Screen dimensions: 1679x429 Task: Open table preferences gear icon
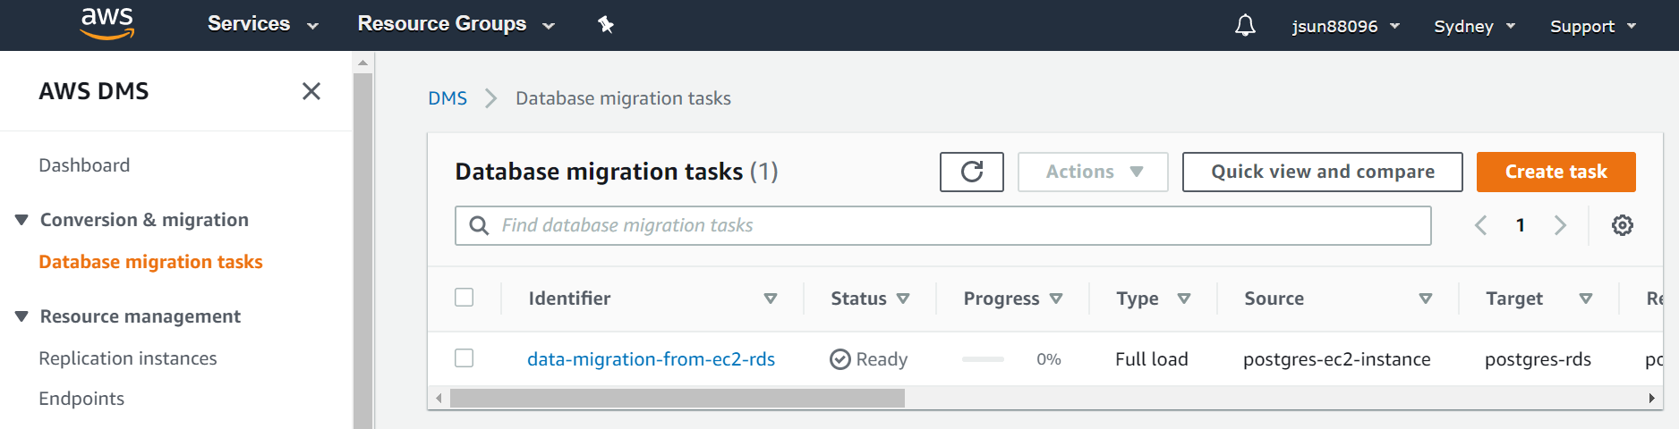tap(1622, 225)
